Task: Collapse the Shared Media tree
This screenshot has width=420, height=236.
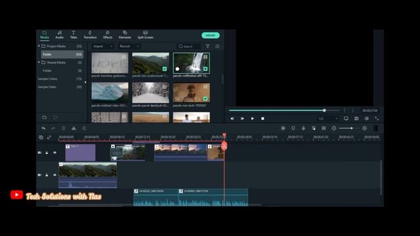Action: [39, 62]
